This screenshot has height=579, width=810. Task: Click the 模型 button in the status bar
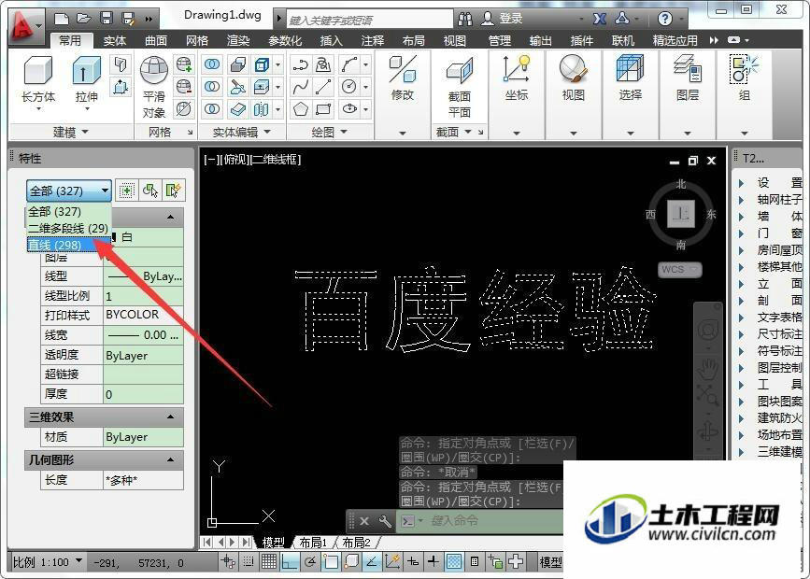coord(550,562)
